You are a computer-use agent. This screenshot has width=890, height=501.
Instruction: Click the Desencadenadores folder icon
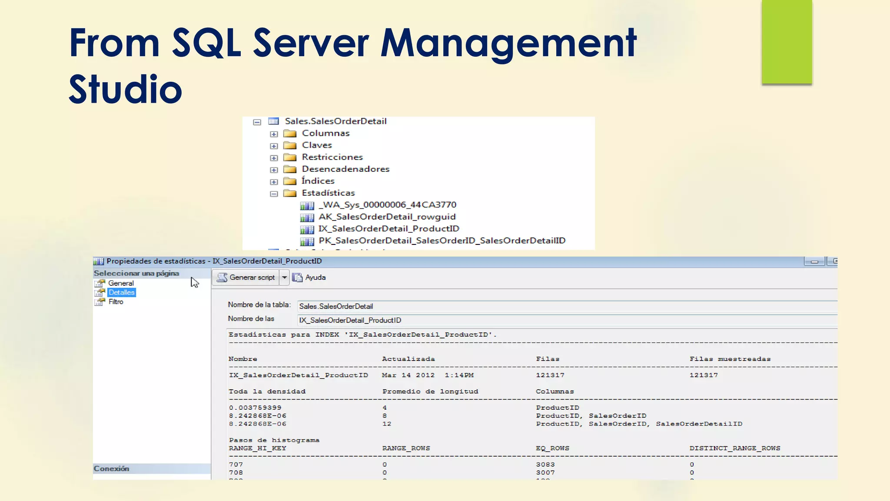(x=290, y=169)
